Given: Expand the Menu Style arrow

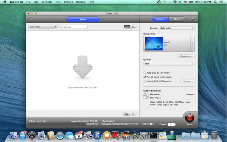Looking at the screenshot, I should pos(193,44).
